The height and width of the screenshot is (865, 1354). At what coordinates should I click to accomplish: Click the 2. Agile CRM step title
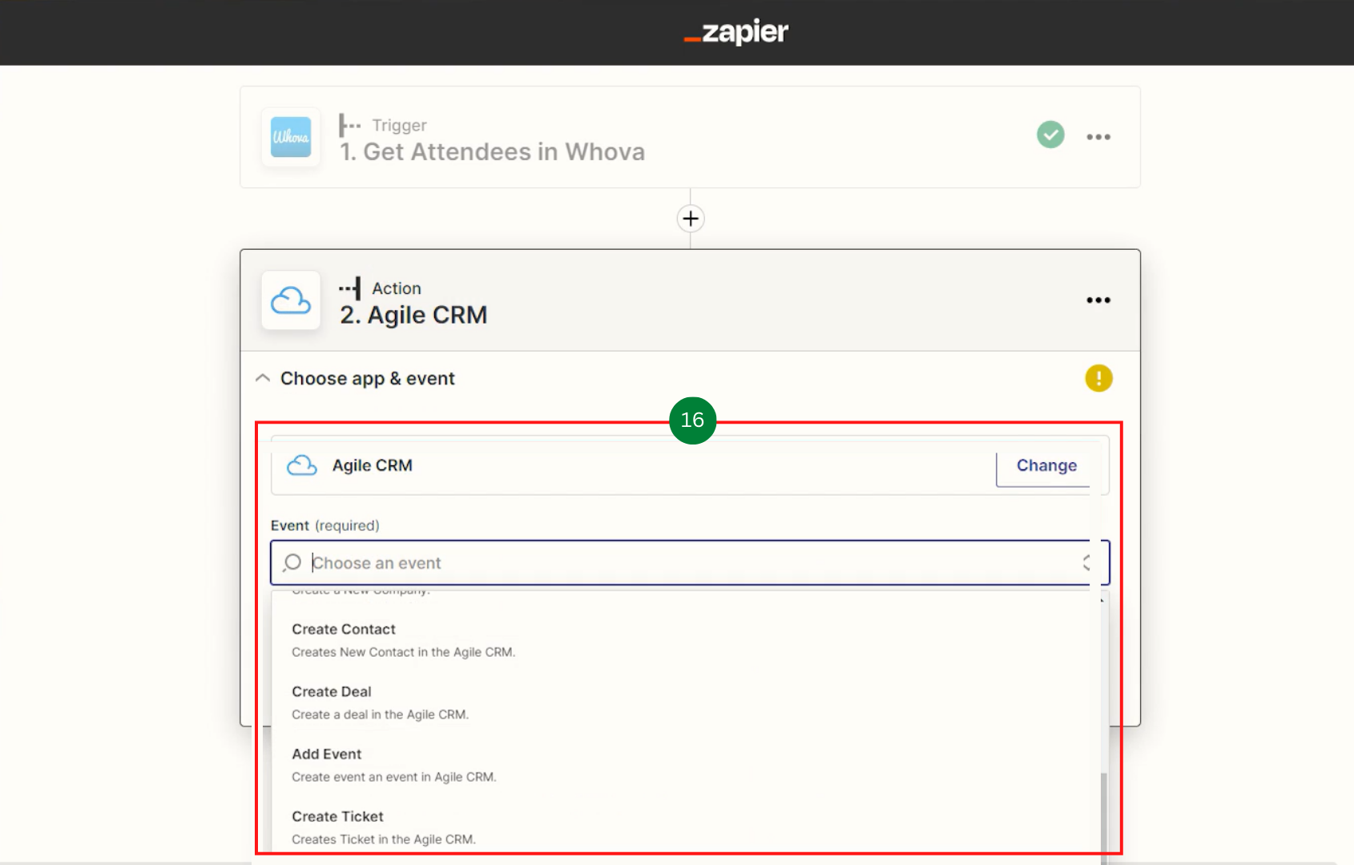tap(413, 316)
